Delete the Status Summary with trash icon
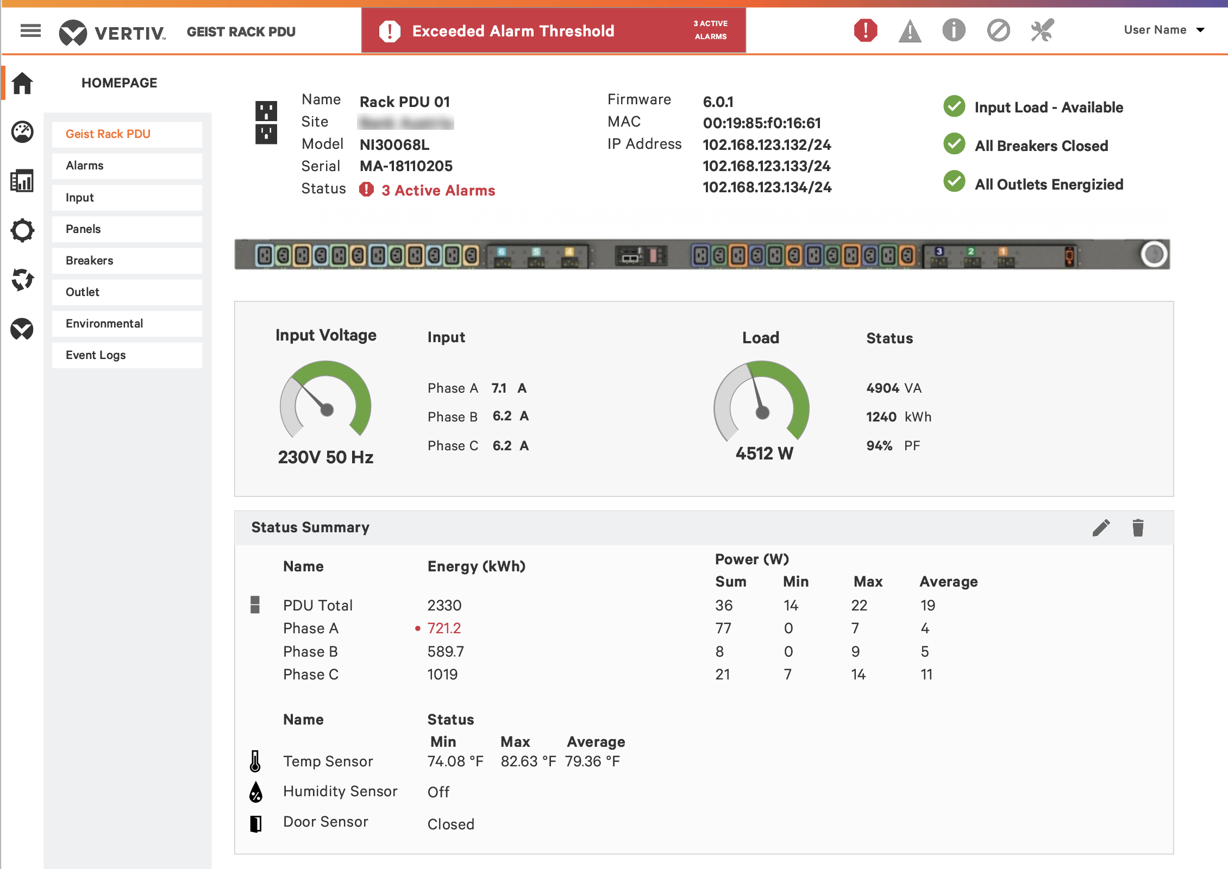1228x869 pixels. [1138, 527]
